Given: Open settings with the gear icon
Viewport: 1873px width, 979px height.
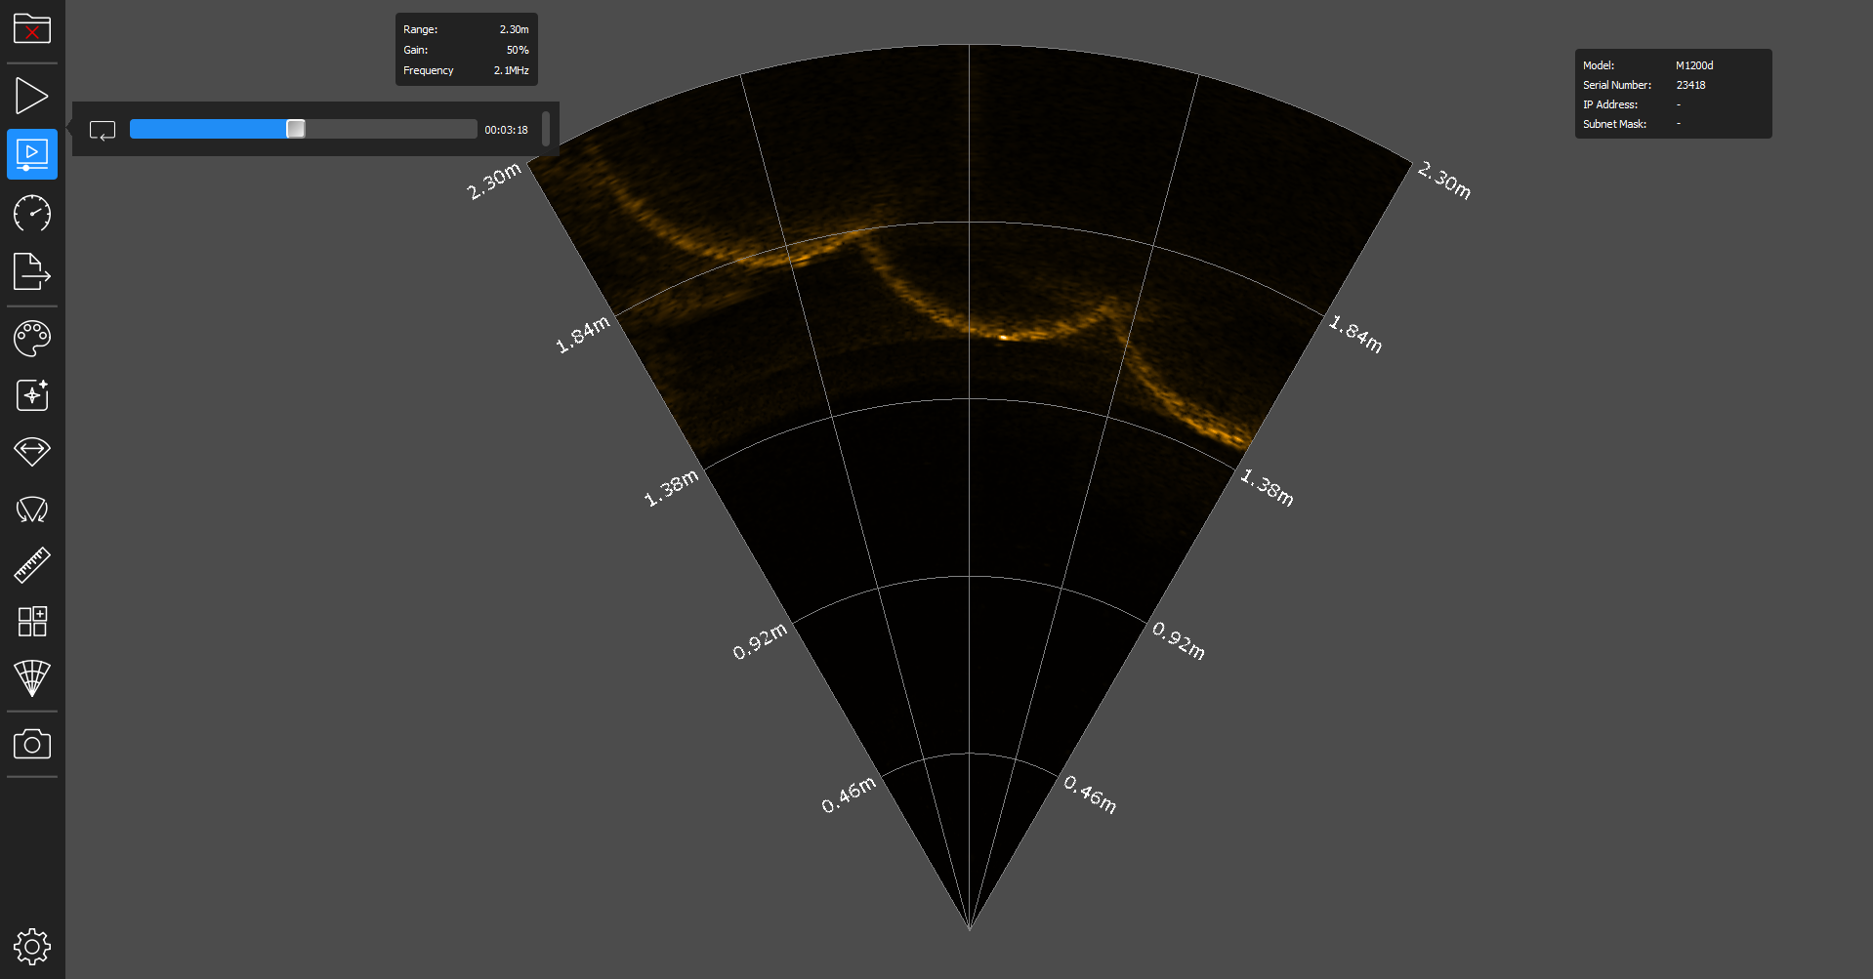Looking at the screenshot, I should [32, 946].
